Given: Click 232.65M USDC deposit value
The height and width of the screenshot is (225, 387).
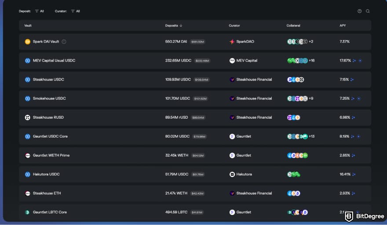Looking at the screenshot, I should [x=178, y=61].
